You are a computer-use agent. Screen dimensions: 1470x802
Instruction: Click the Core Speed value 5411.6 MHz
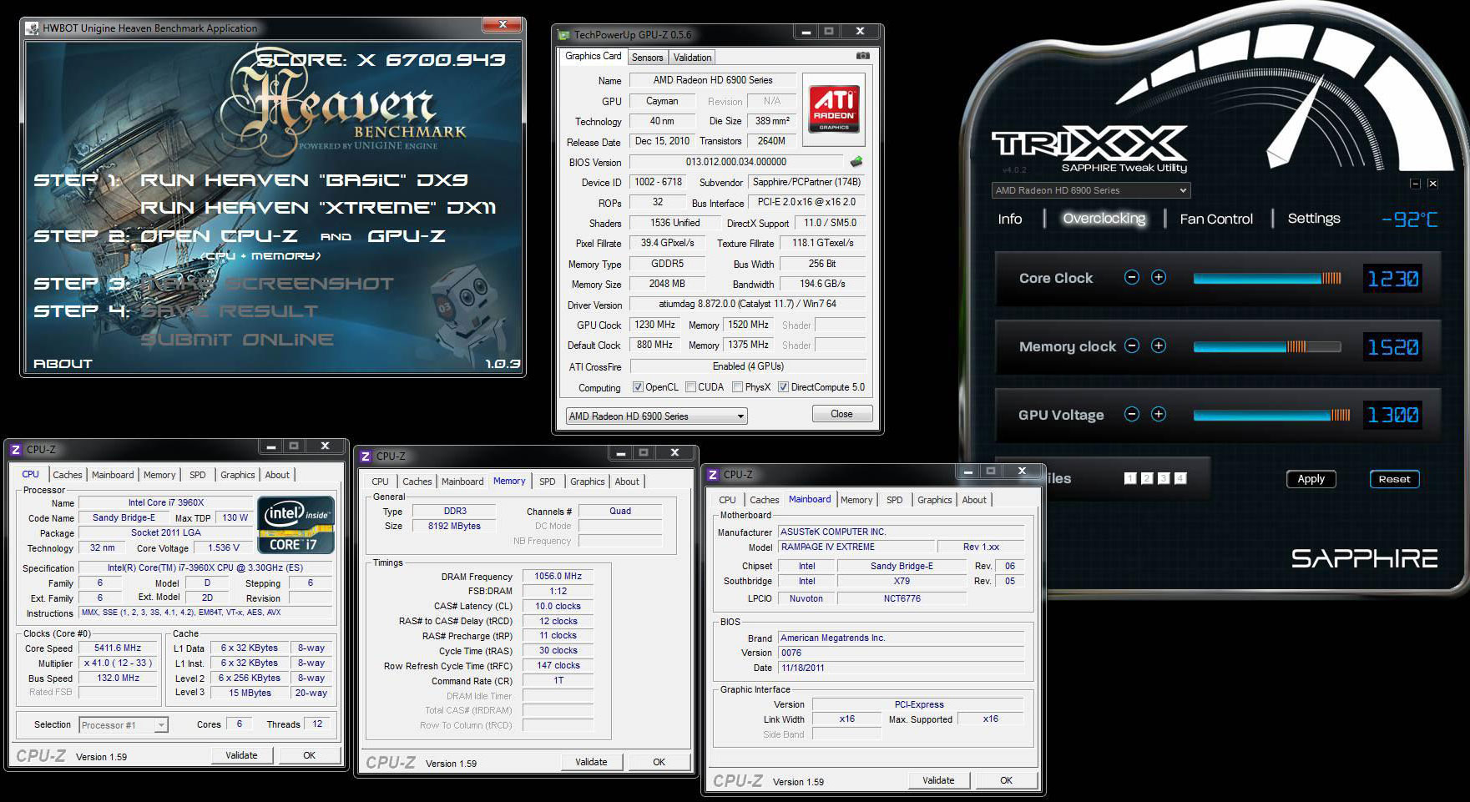118,648
